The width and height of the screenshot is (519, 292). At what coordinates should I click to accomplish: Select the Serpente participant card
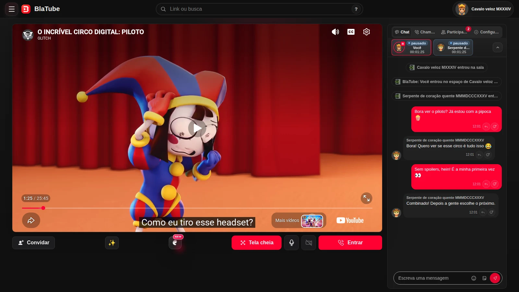[x=453, y=47]
